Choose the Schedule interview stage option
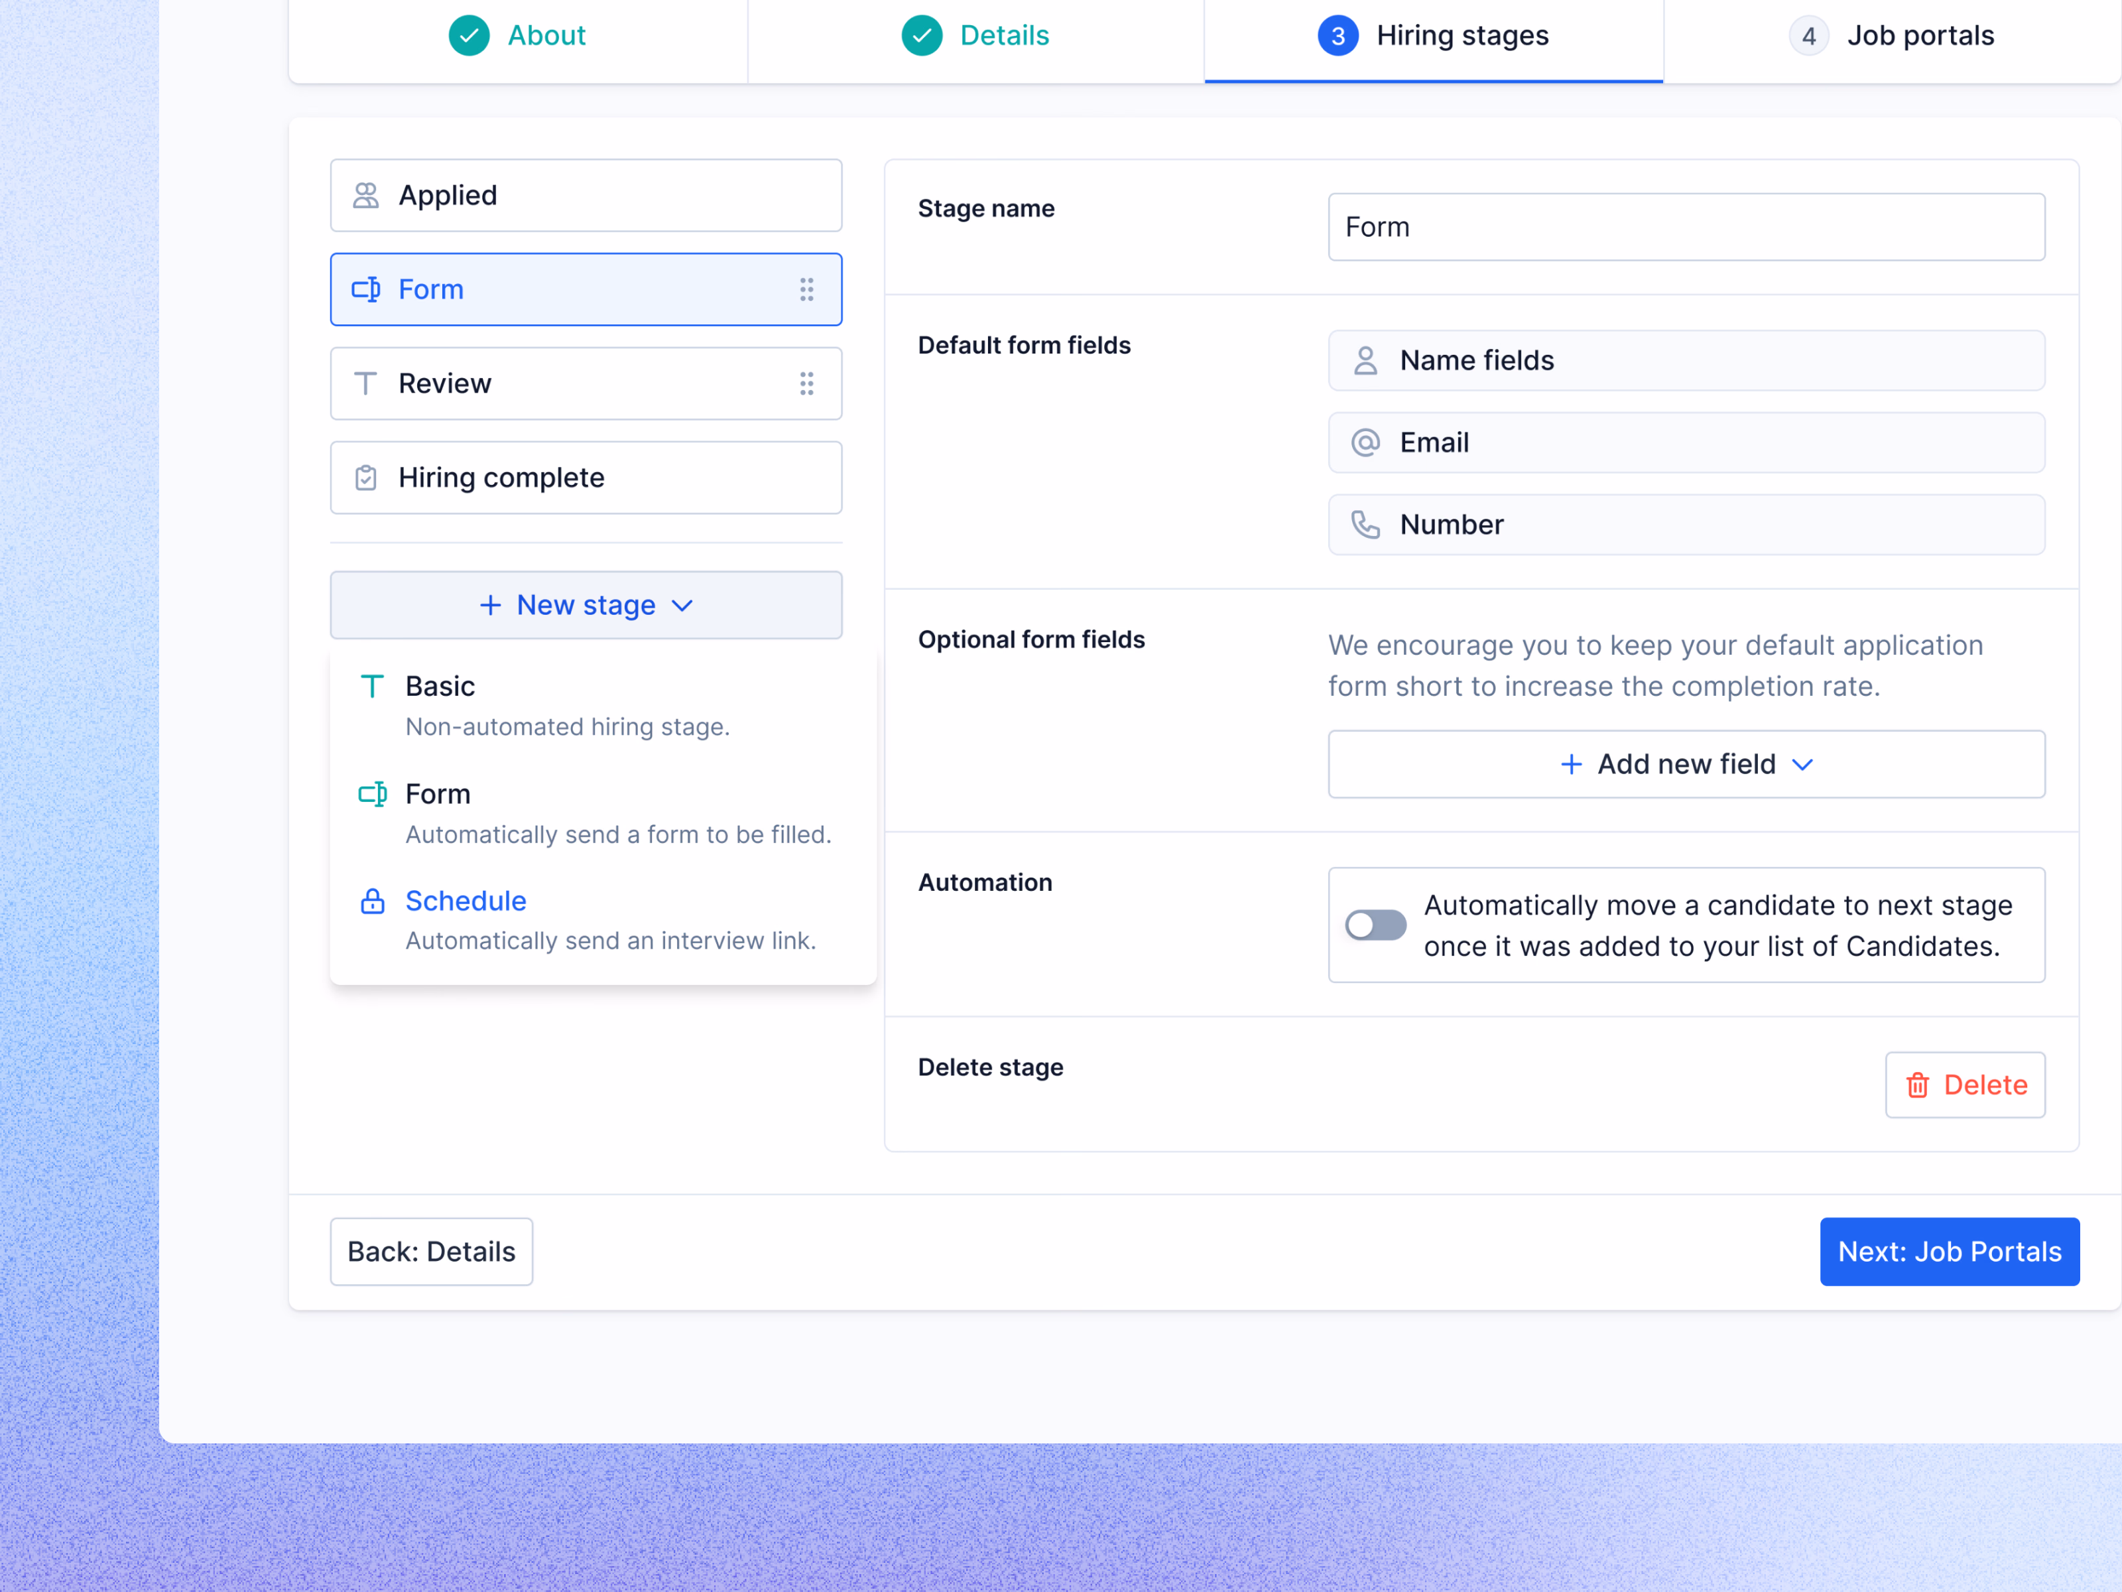The width and height of the screenshot is (2122, 1592). click(x=602, y=920)
